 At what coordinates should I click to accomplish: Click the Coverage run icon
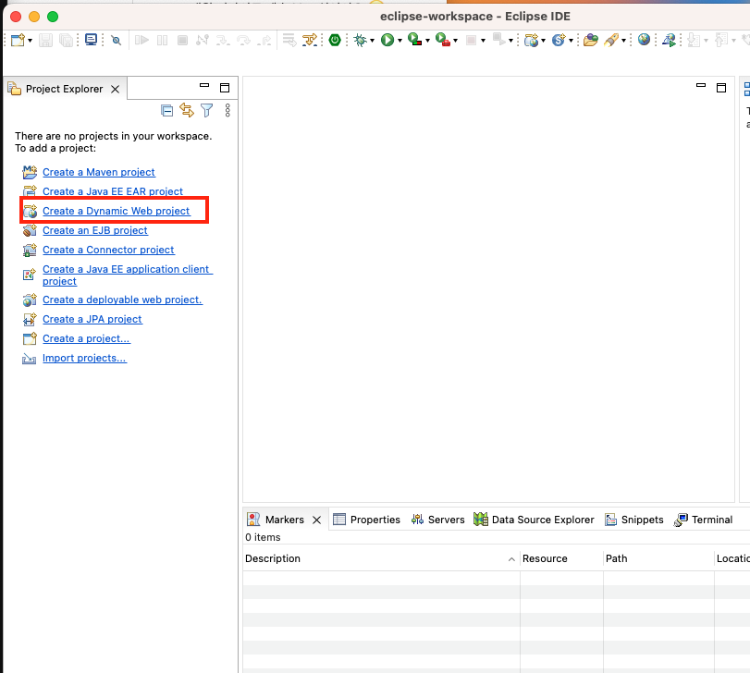point(414,40)
